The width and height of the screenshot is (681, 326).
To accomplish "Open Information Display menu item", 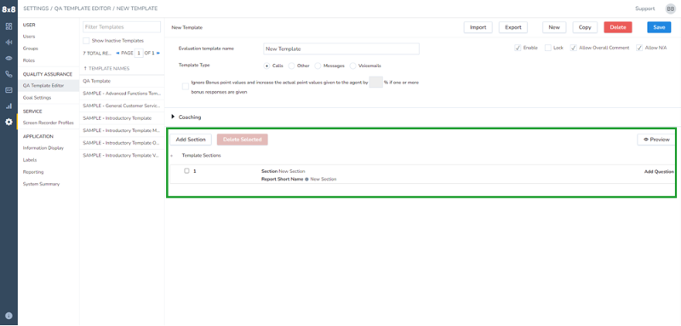I will point(43,148).
